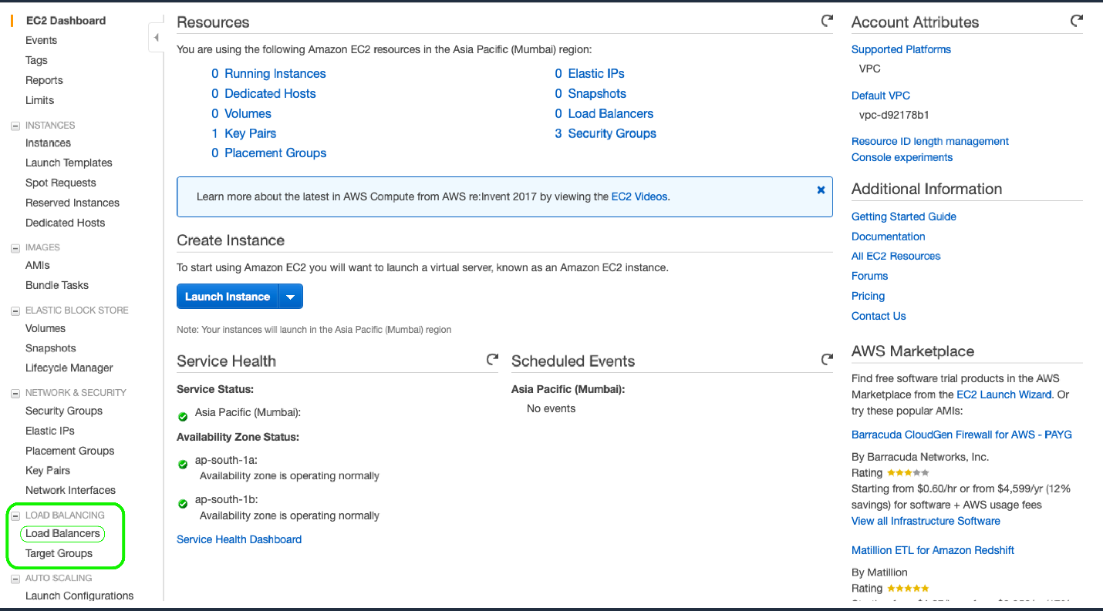Open the Service Health Dashboard link

tap(239, 539)
